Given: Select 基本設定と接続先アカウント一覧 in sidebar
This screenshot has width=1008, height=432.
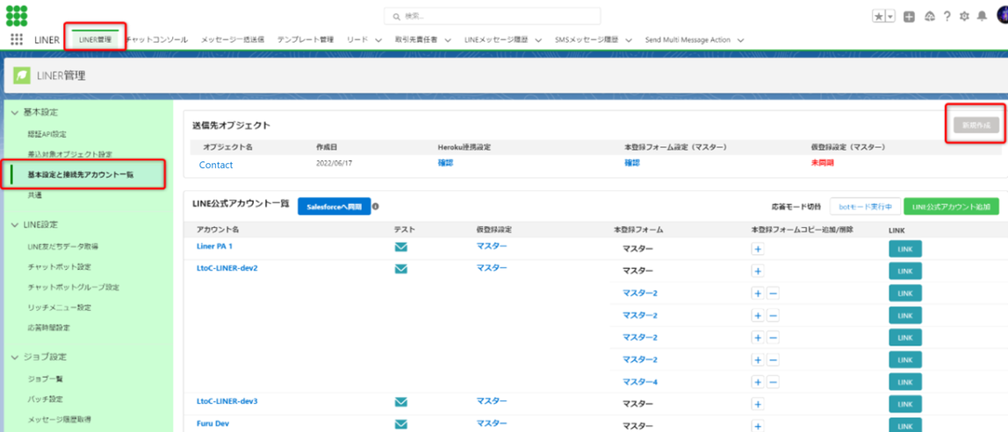Looking at the screenshot, I should pyautogui.click(x=83, y=174).
